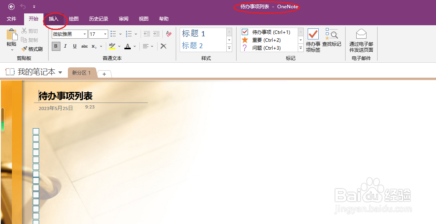The height and width of the screenshot is (224, 436).
Task: Click the 粘贴 clipboard icon
Action: click(x=12, y=34)
